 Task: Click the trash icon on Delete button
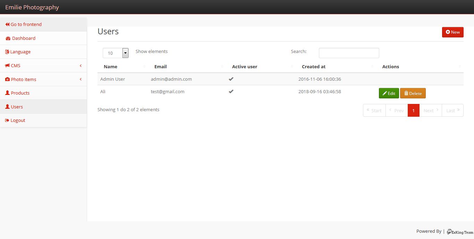(x=406, y=93)
